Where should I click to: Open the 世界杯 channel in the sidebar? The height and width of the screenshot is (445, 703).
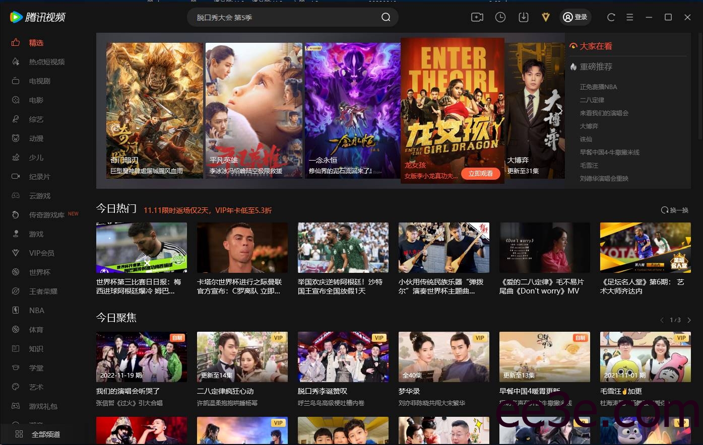(x=39, y=272)
